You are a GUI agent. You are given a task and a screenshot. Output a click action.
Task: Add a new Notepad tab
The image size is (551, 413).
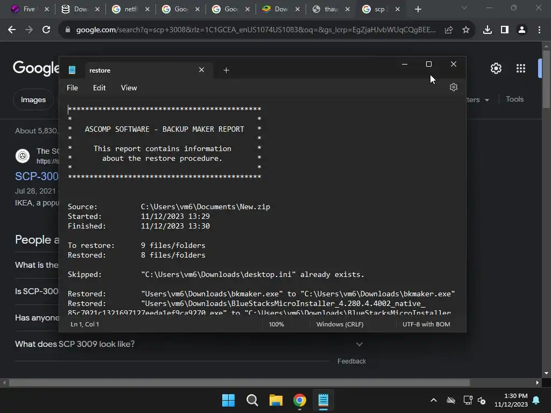point(227,70)
